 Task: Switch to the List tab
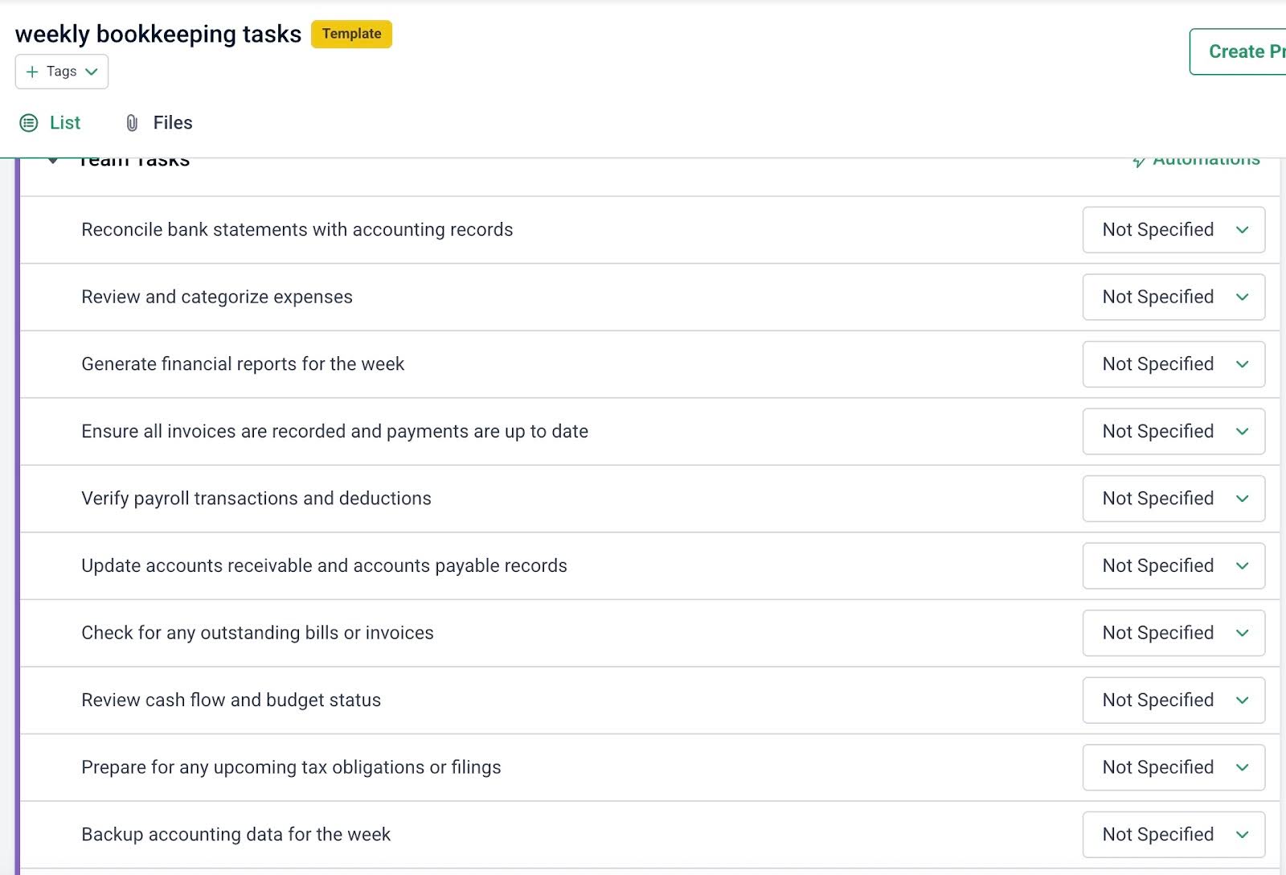64,122
